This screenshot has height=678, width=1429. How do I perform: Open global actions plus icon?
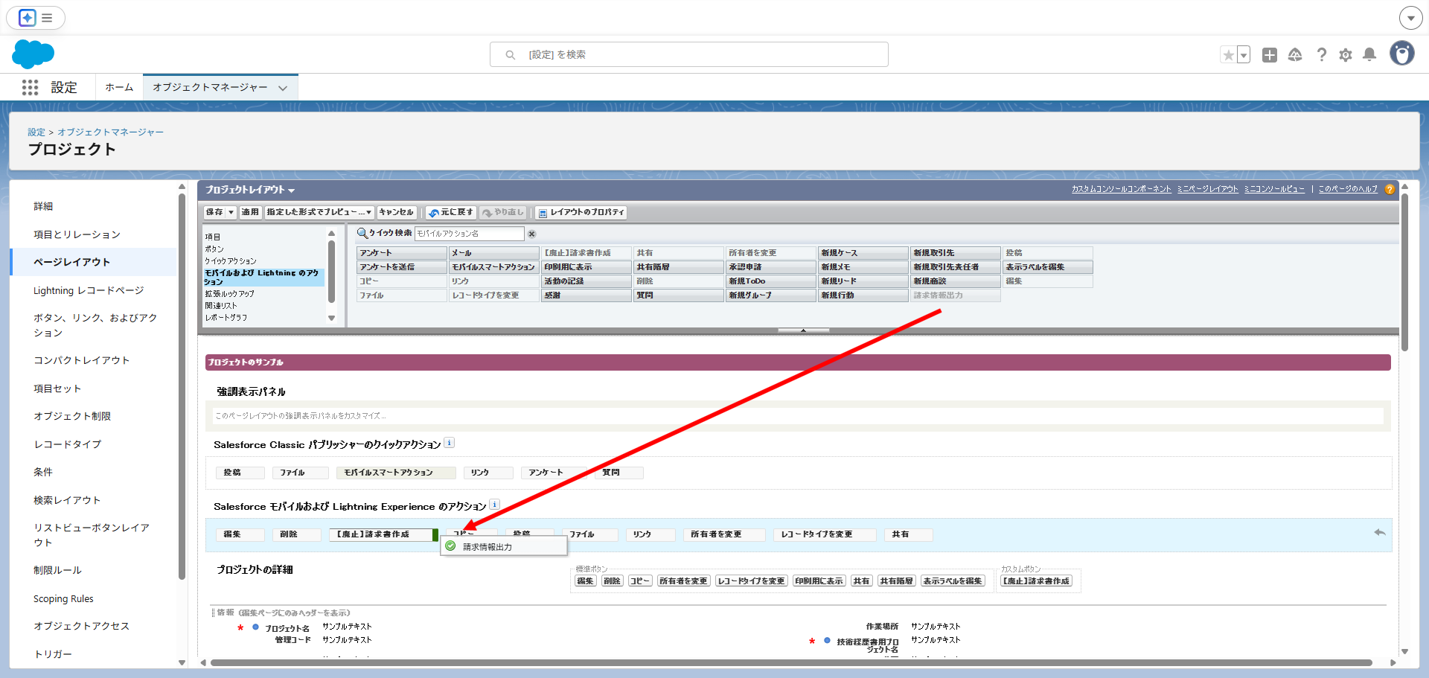click(x=1270, y=54)
